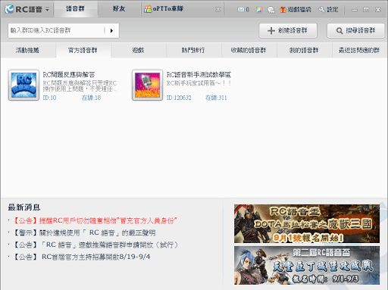Switch to the 語音群 top tab
Viewport: 388px width, 290px height.
[75, 9]
